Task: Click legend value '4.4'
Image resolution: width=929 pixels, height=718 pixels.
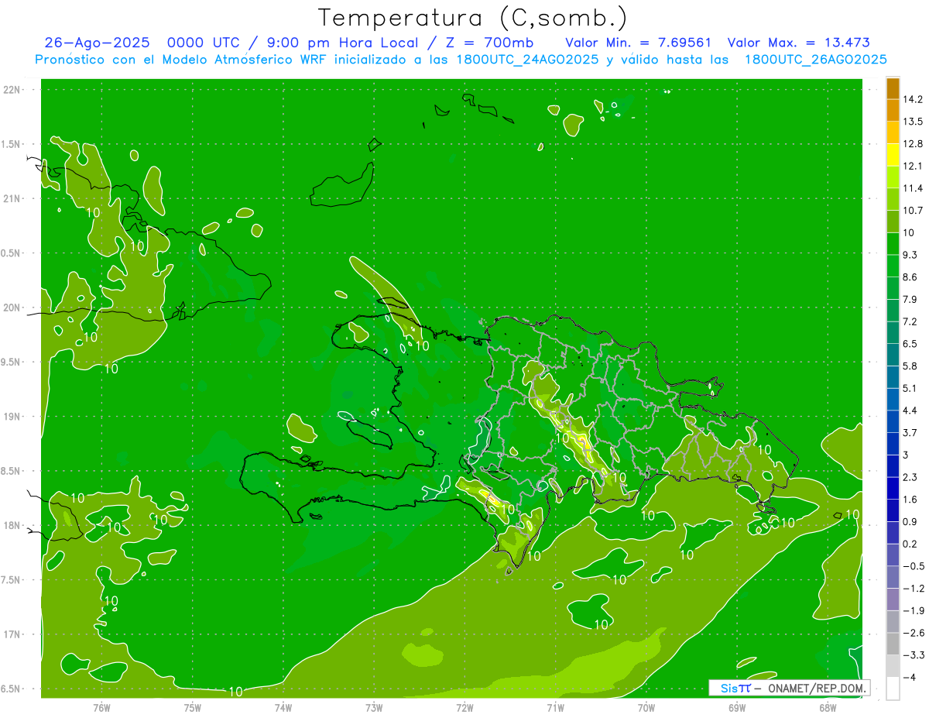Action: pyautogui.click(x=910, y=410)
